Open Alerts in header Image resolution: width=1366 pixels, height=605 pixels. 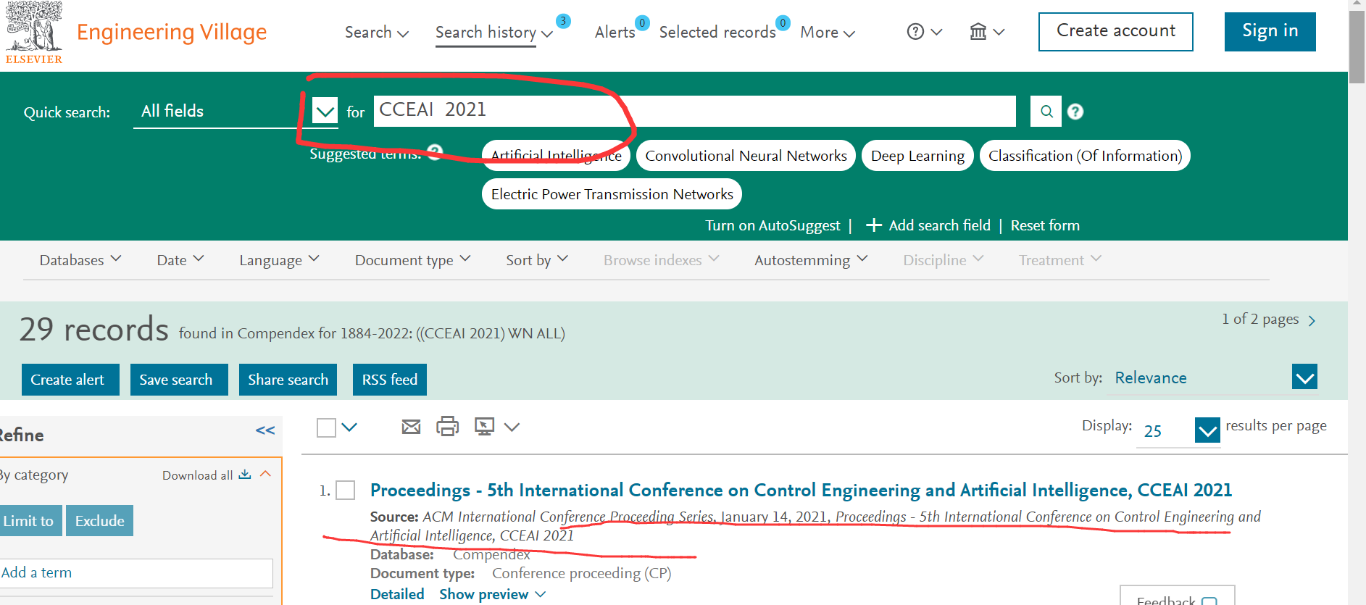(x=615, y=32)
